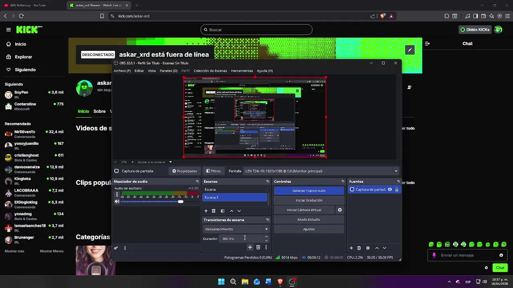Open Ayuda menu in OBS
The image size is (513, 288).
[265, 71]
